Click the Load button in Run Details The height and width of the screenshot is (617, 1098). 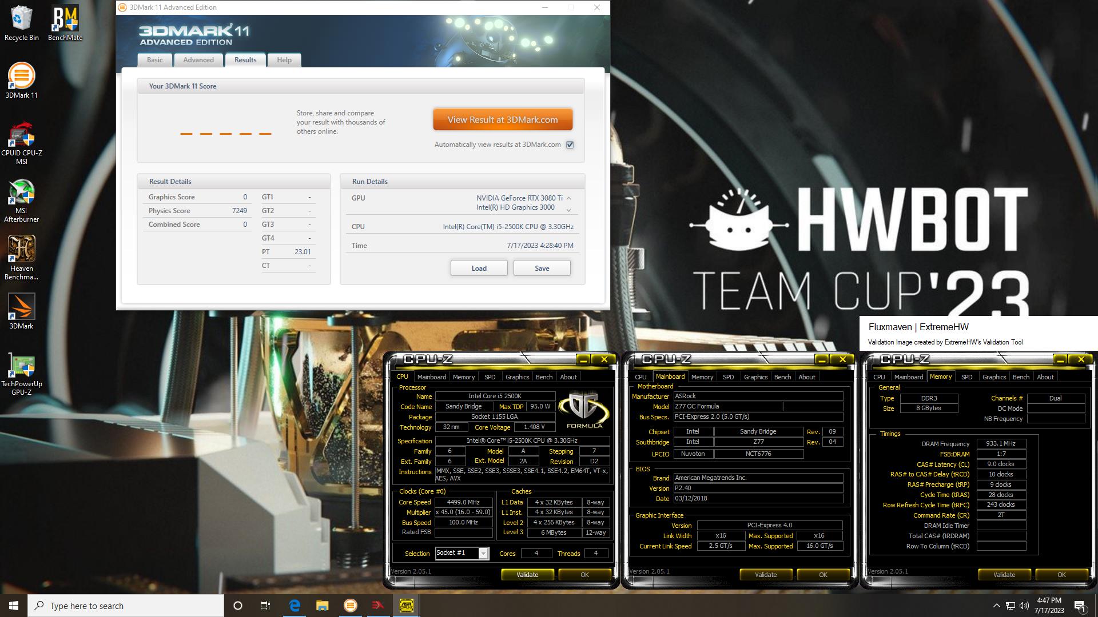click(x=479, y=269)
